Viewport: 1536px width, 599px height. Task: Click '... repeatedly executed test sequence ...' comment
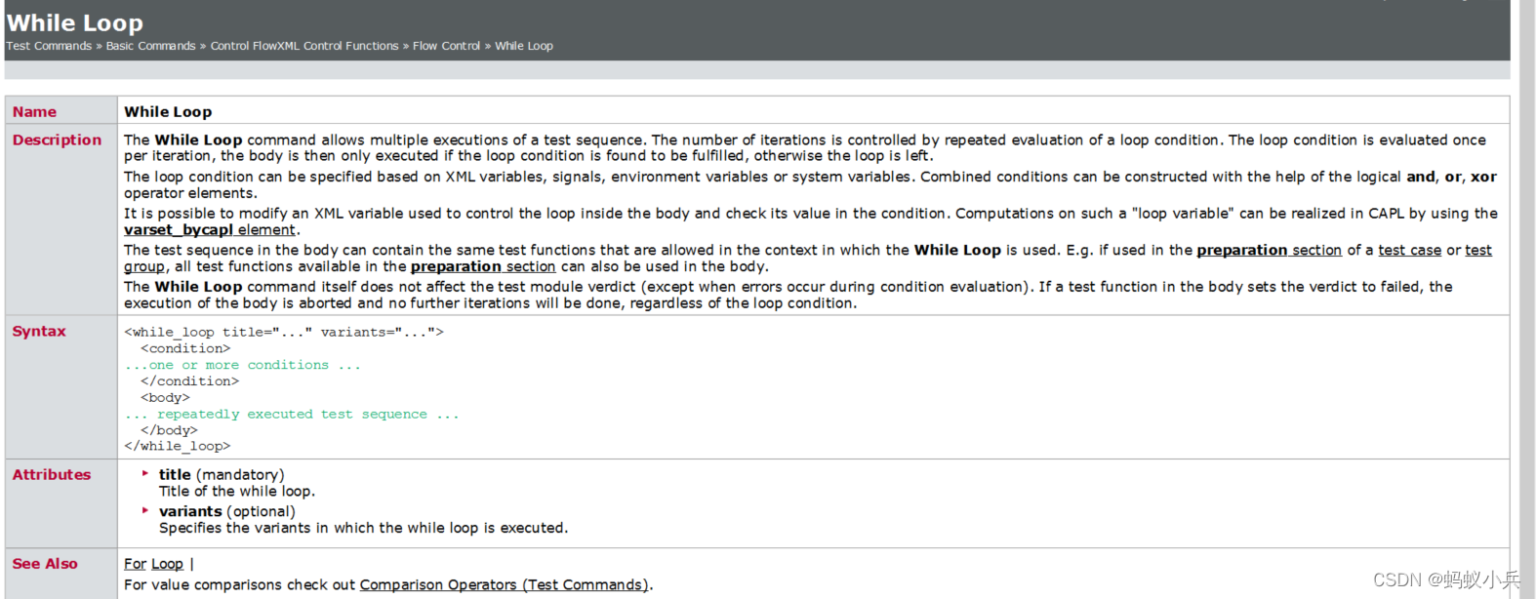pyautogui.click(x=292, y=415)
